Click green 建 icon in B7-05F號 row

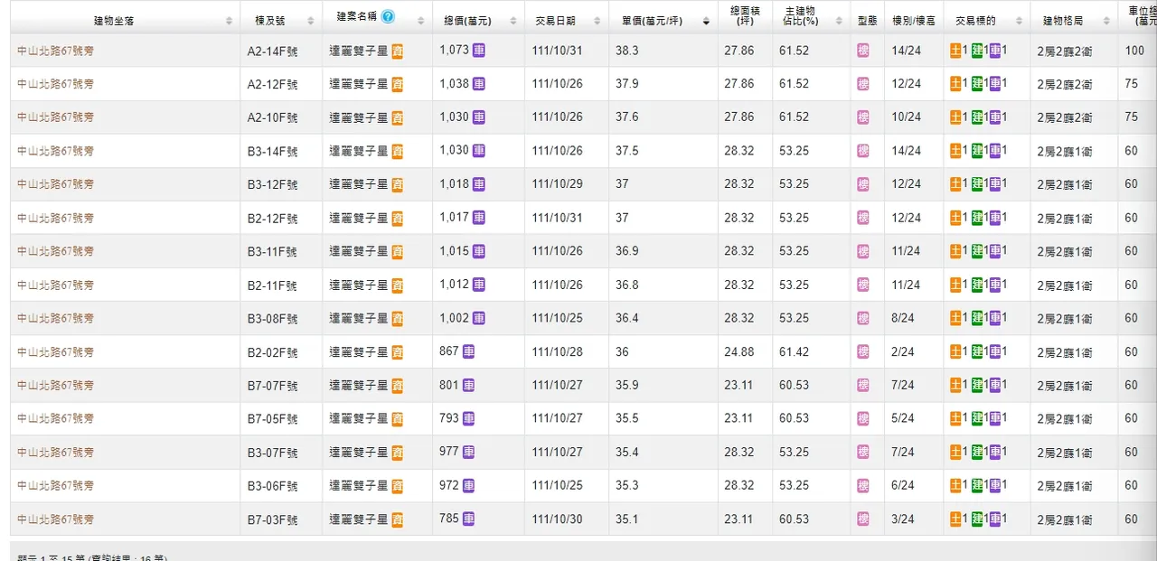tap(977, 418)
